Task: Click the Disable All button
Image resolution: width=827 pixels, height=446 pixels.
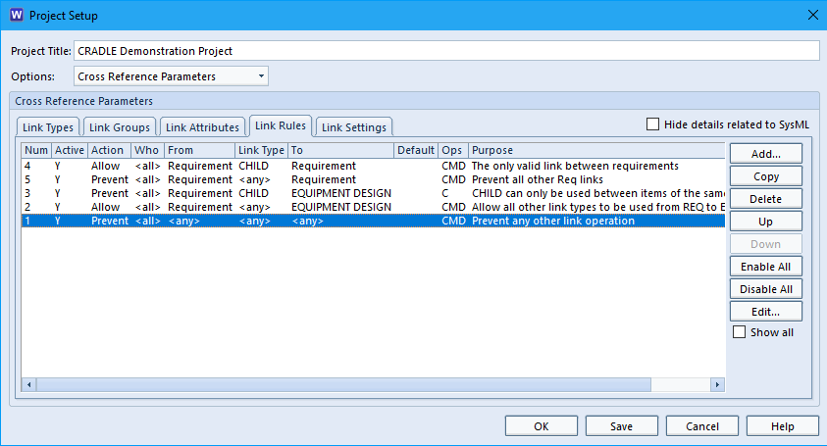Action: coord(766,289)
